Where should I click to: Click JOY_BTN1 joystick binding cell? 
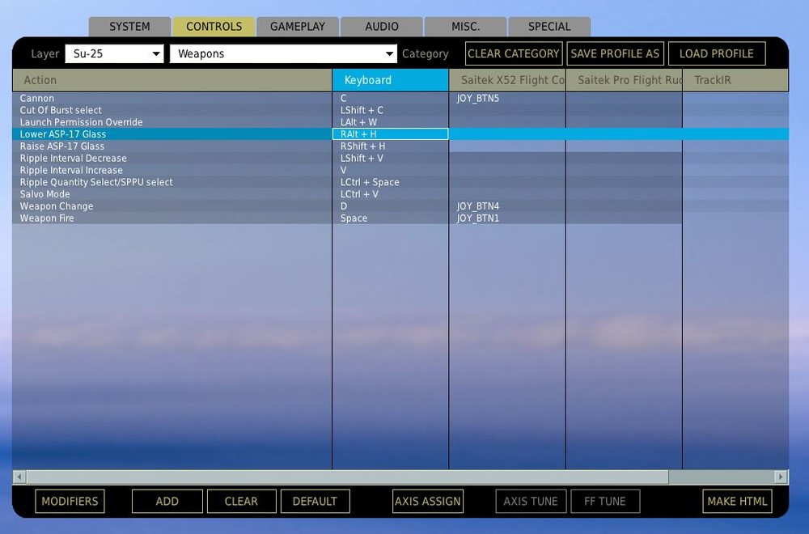[507, 218]
